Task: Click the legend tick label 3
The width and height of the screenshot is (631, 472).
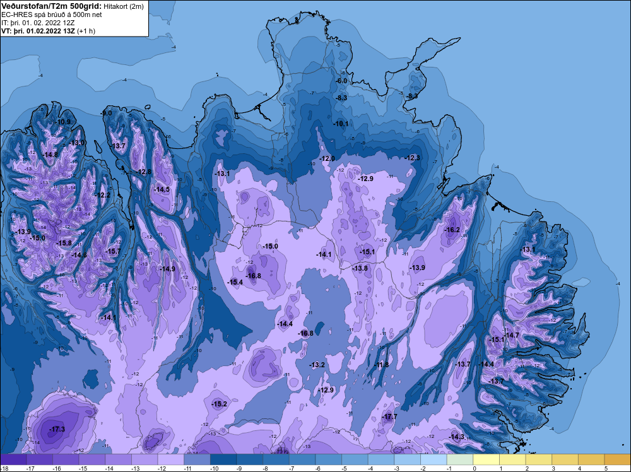Action: point(553,468)
